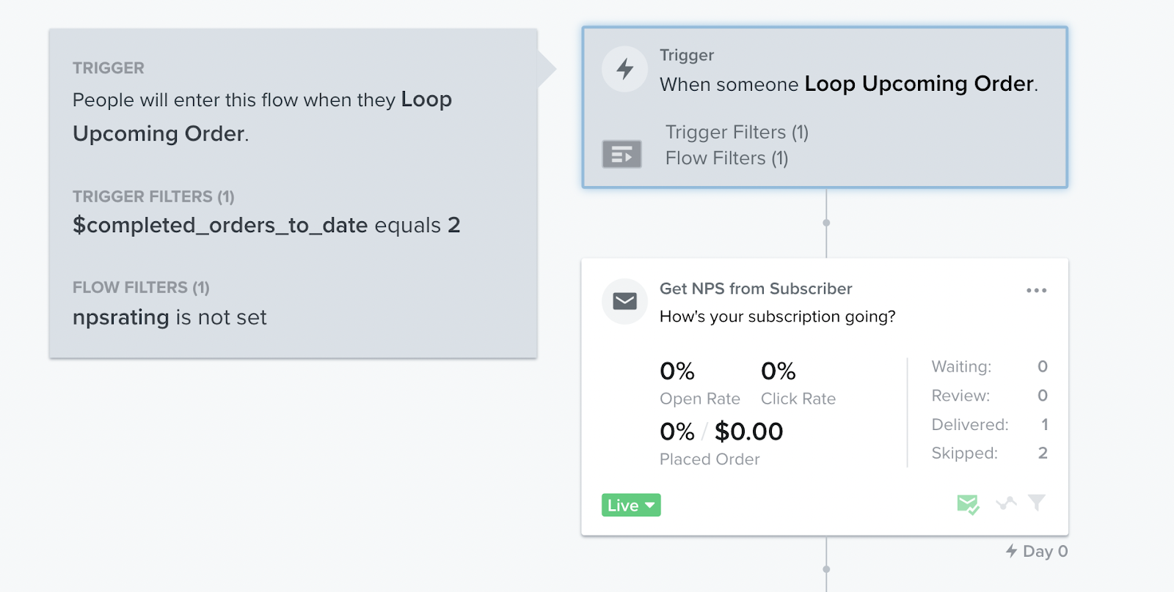The image size is (1174, 592).
Task: Open the ellipsis menu on Get NPS card
Action: coord(1036,290)
